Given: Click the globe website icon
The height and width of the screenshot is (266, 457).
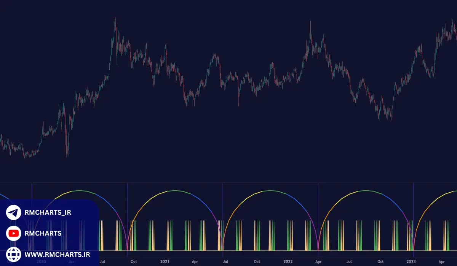Looking at the screenshot, I should click(14, 254).
